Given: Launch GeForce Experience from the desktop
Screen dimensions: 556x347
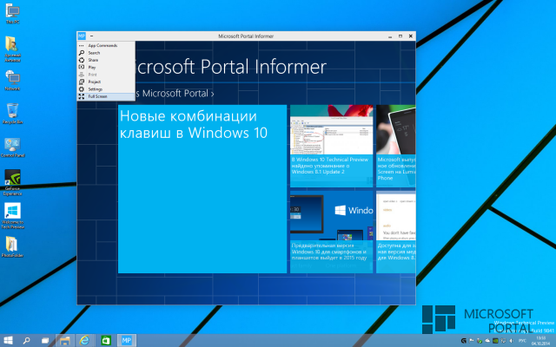Looking at the screenshot, I should pos(13,182).
